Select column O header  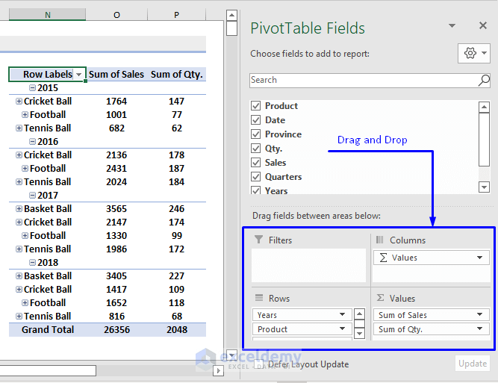[x=116, y=15]
